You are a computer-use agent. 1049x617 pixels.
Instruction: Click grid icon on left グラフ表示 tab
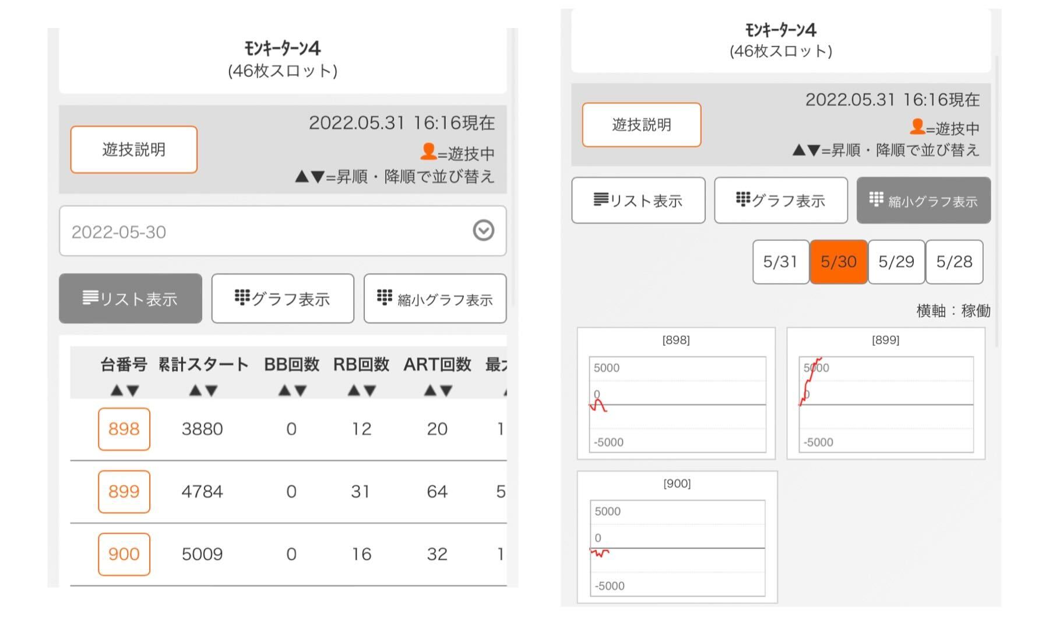pos(242,297)
